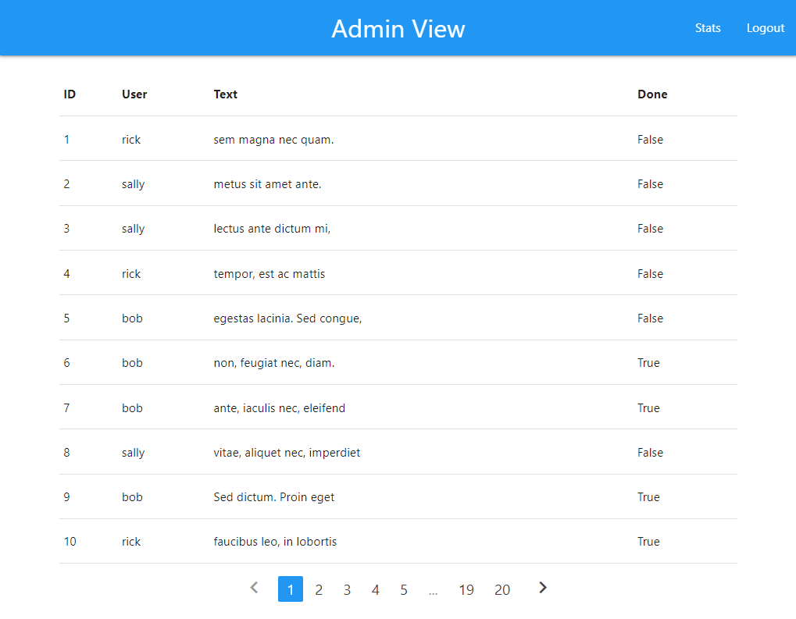Image resolution: width=796 pixels, height=619 pixels.
Task: Open the Stats page
Action: [707, 28]
